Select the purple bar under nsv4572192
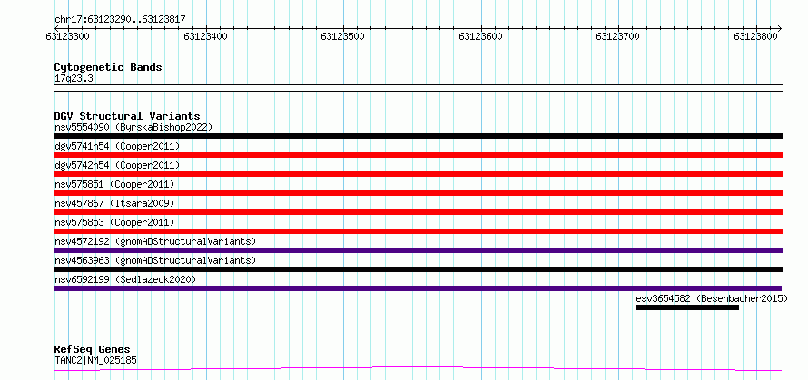This screenshot has height=380, width=808. click(418, 250)
